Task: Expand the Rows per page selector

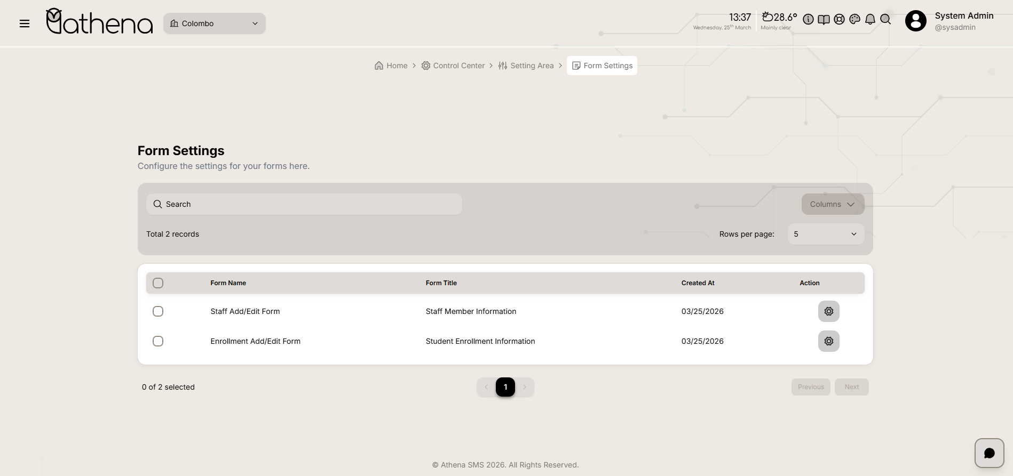Action: [x=825, y=234]
